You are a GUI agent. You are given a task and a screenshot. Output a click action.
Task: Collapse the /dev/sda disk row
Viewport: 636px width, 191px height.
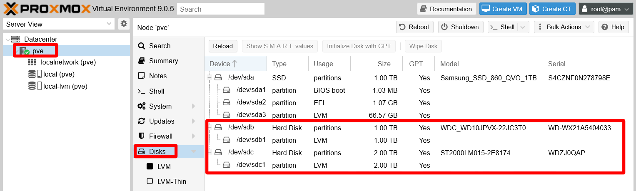pos(209,78)
